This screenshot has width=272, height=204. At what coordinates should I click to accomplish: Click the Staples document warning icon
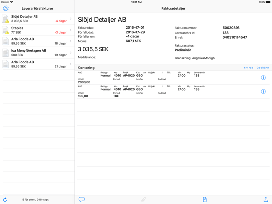click(x=5, y=30)
